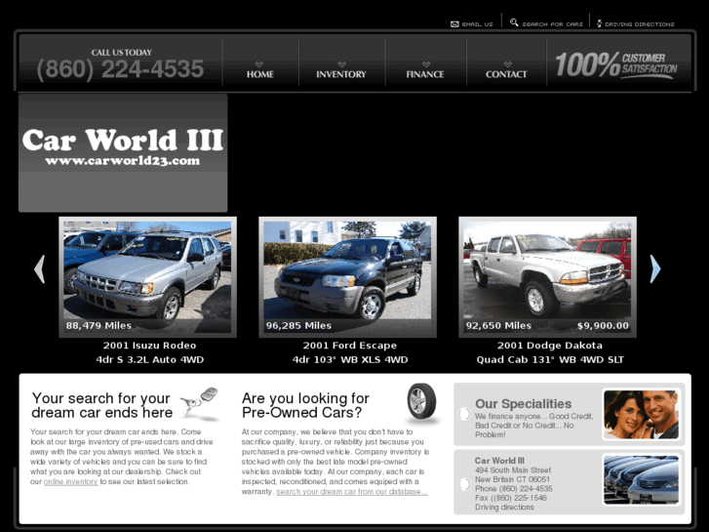
Task: Click the chevron above the Contact menu
Action: pos(508,64)
